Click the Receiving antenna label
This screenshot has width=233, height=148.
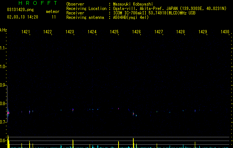coord(85,17)
